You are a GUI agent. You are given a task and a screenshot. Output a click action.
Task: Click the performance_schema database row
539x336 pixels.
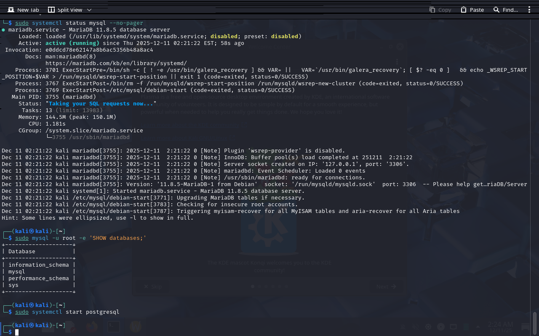[x=38, y=278]
